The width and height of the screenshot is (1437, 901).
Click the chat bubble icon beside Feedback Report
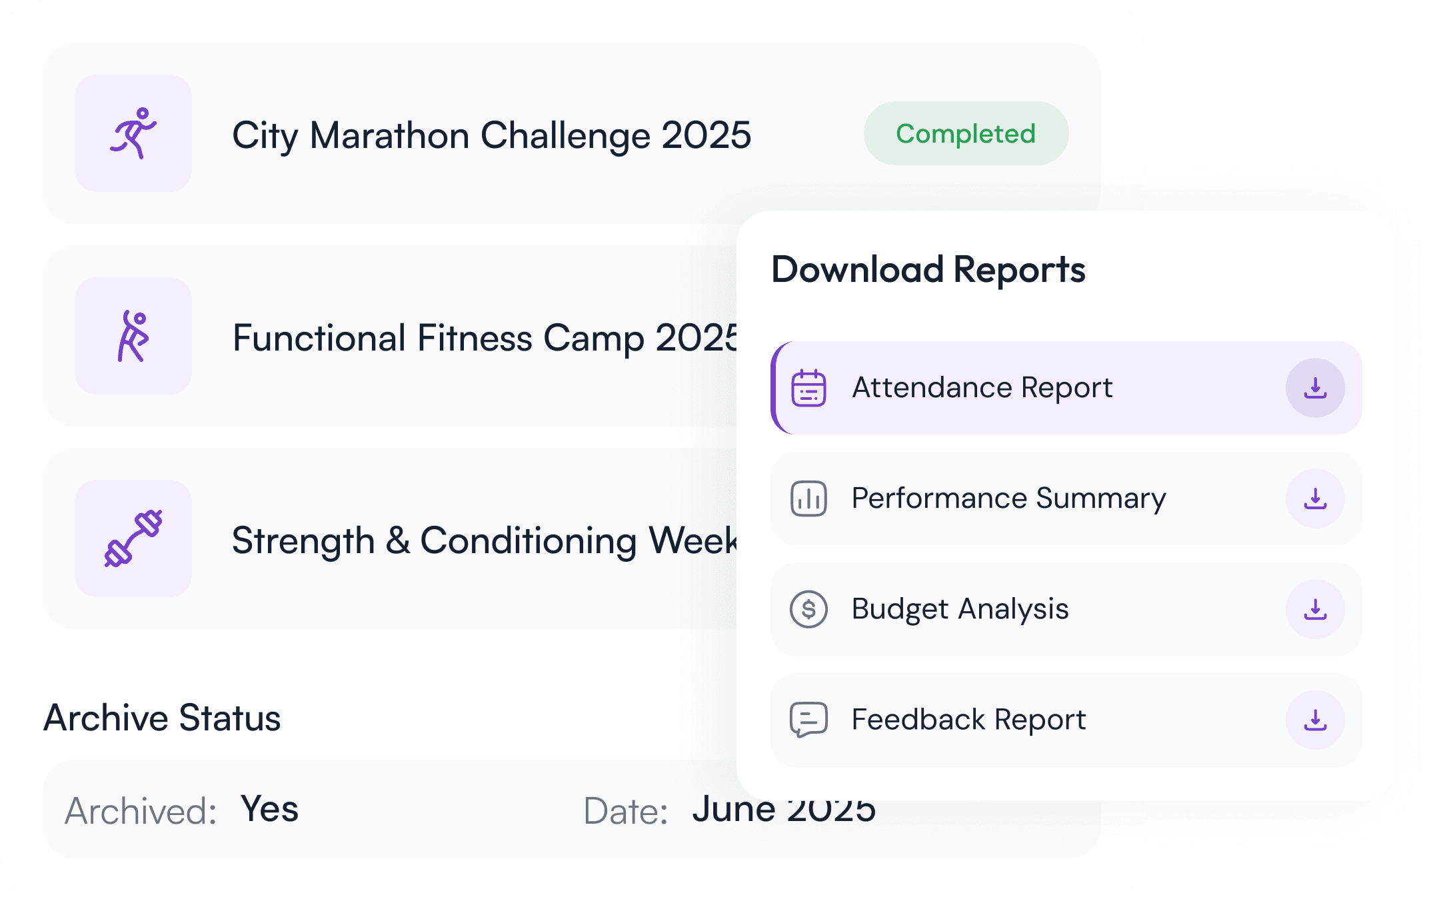point(808,720)
